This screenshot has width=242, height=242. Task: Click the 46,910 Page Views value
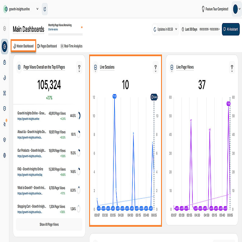[x=57, y=114]
